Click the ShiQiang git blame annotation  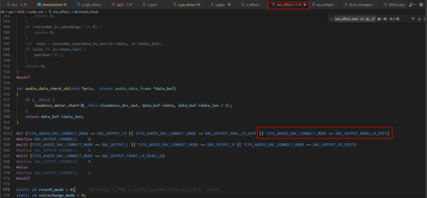point(155,190)
